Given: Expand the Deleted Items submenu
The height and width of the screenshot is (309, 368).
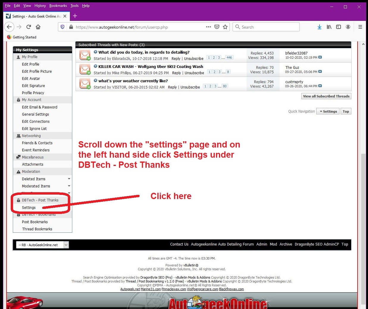Looking at the screenshot, I should click(x=69, y=179).
